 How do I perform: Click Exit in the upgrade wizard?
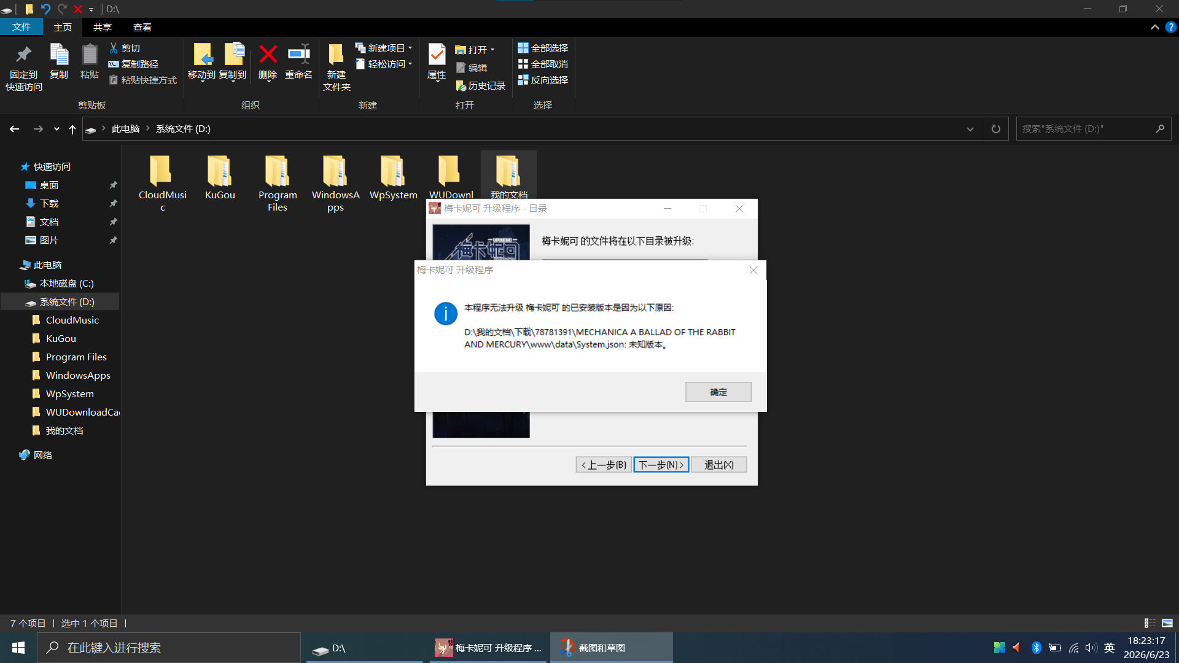pos(719,465)
